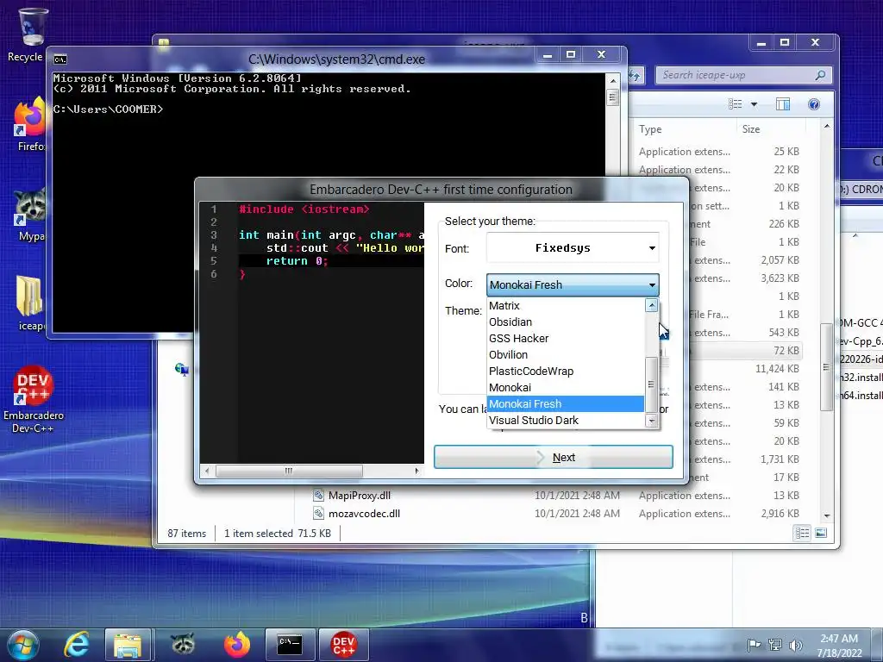Select MapiProxy.dll file in Explorer

pyautogui.click(x=360, y=496)
